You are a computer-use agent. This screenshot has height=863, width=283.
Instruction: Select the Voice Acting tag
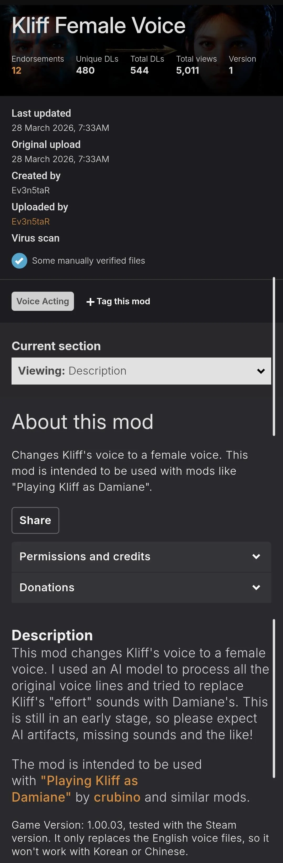[42, 301]
